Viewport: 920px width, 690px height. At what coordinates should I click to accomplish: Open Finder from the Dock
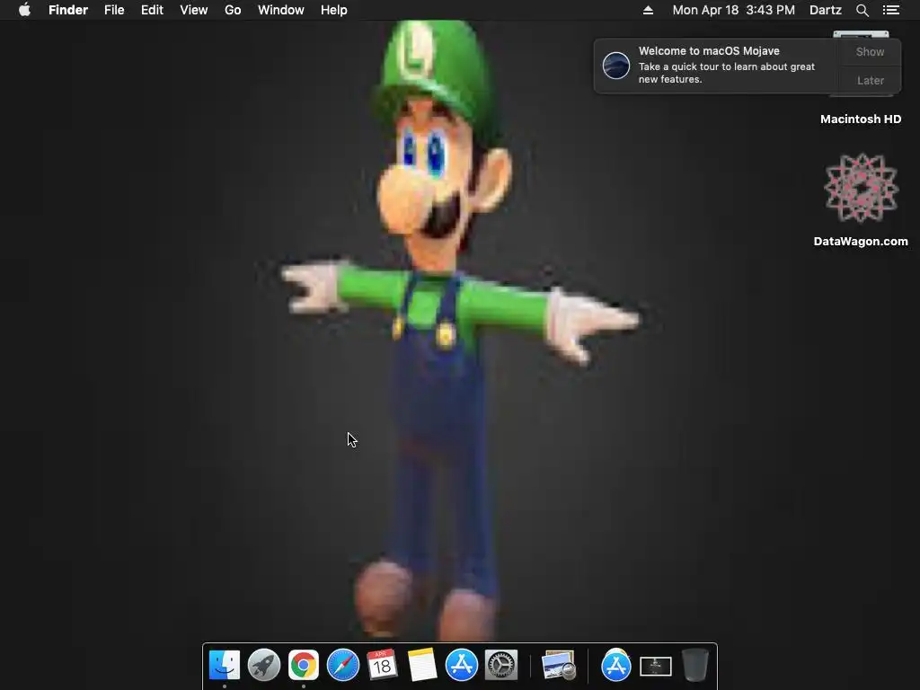click(x=224, y=666)
